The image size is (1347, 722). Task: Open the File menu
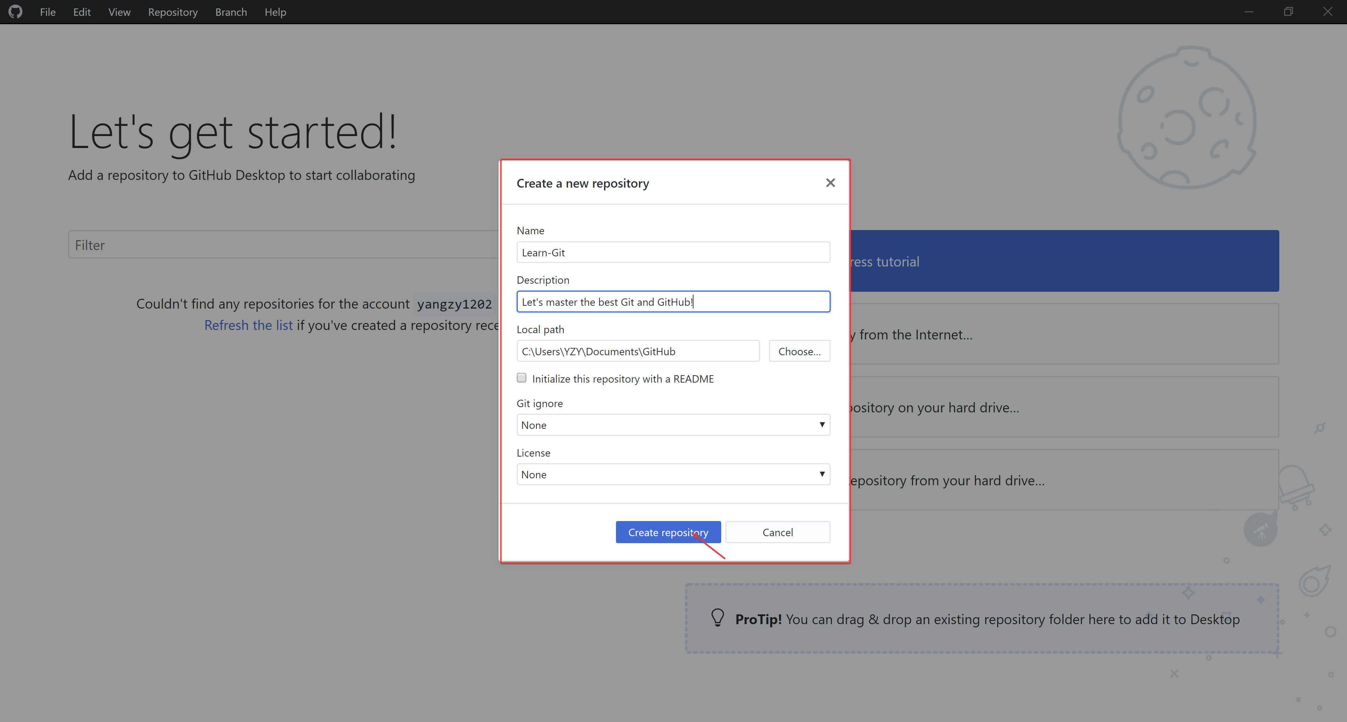point(48,12)
